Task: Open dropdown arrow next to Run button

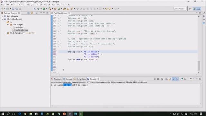Action: [47, 9]
